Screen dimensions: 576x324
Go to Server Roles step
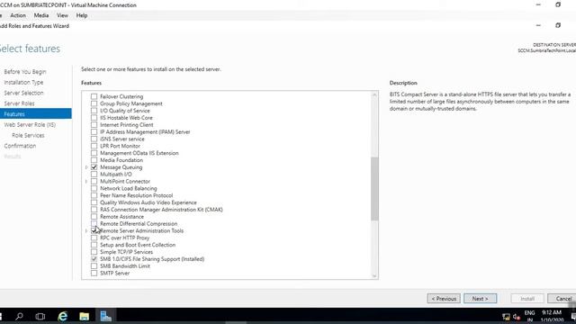coord(19,103)
